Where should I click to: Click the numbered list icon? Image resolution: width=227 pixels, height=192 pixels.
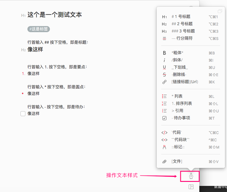click(x=164, y=104)
